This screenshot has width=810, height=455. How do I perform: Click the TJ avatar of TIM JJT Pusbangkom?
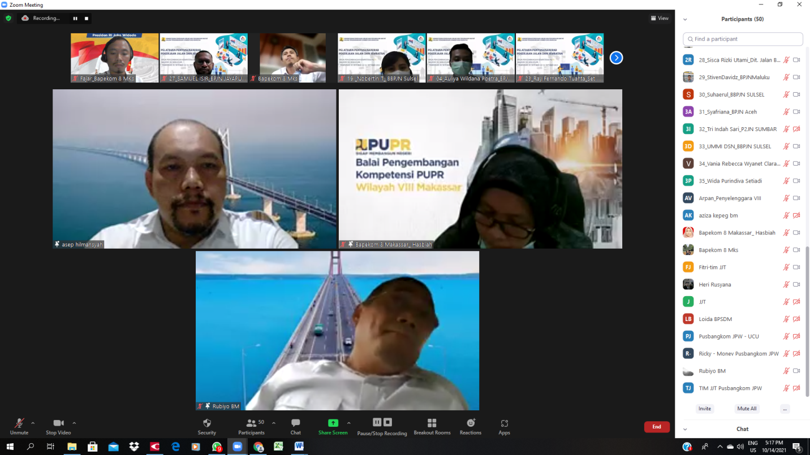(688, 388)
